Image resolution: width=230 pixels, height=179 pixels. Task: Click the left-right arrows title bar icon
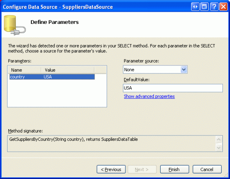pyautogui.click(x=195, y=7)
